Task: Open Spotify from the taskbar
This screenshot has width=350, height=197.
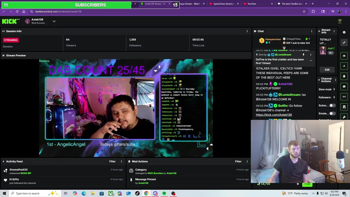Action: coord(164,193)
